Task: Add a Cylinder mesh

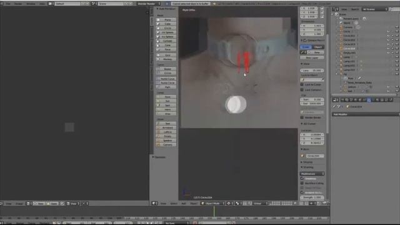Action: click(166, 41)
